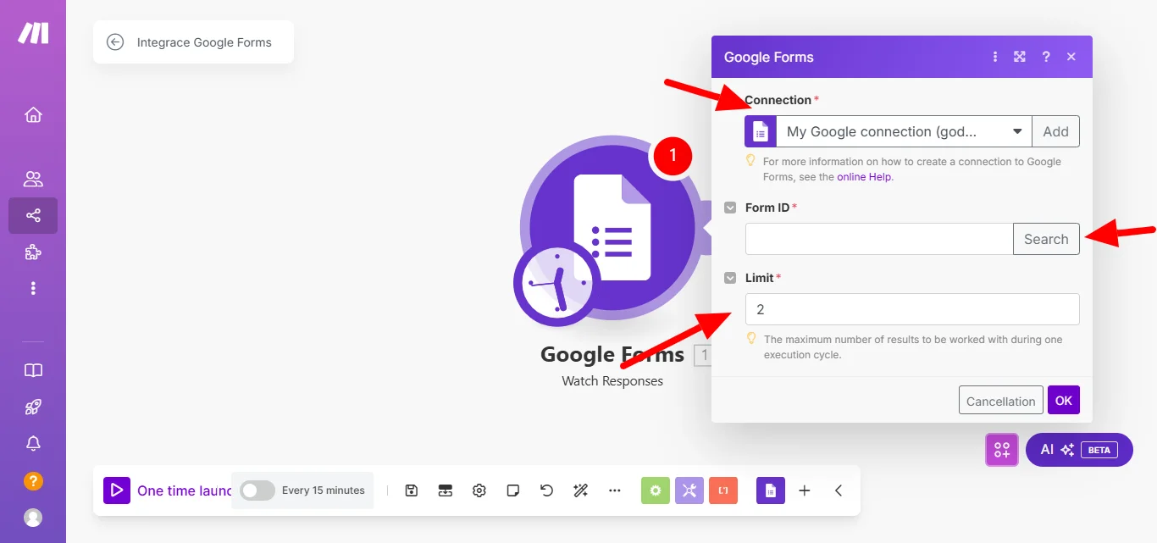Open scenario settings gear icon
1157x543 pixels.
pos(479,490)
